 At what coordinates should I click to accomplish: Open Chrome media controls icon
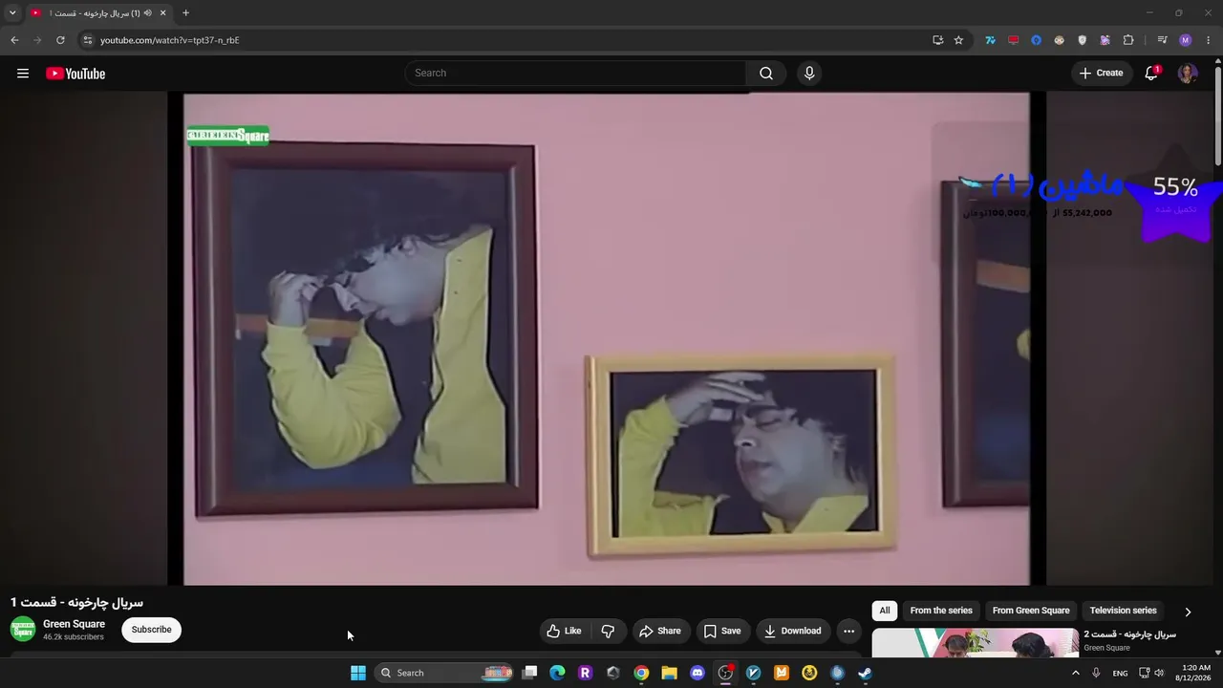tap(1162, 40)
